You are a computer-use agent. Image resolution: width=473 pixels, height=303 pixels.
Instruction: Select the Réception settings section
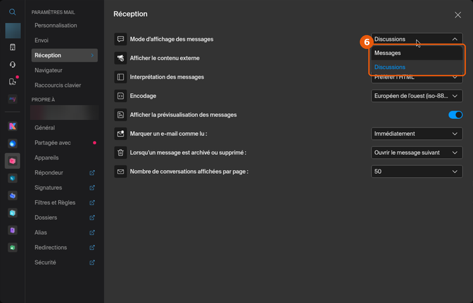[x=65, y=55]
